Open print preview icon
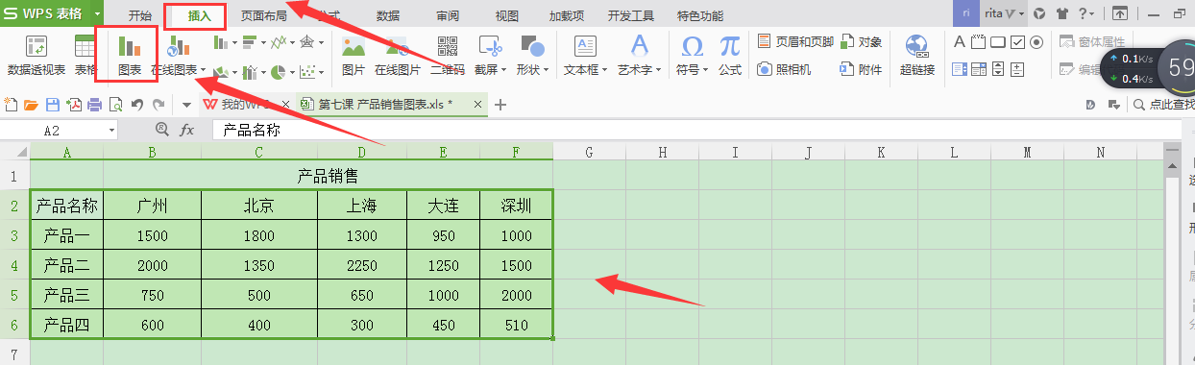1195x365 pixels. [x=115, y=104]
